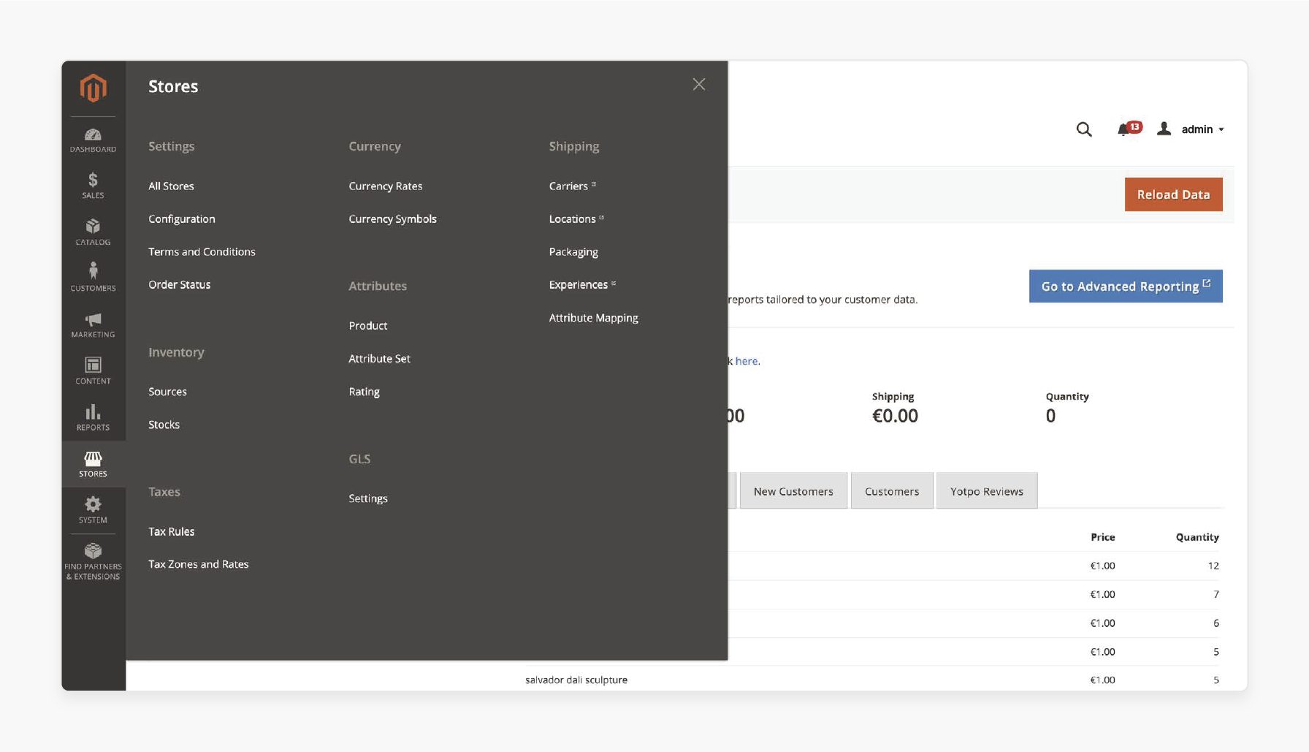This screenshot has height=752, width=1309.
Task: Open shipping Experiences link
Action: [x=582, y=284]
